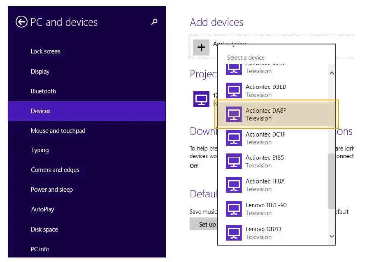Go back using the circled arrow icon
The image size is (367, 262).
[21, 22]
